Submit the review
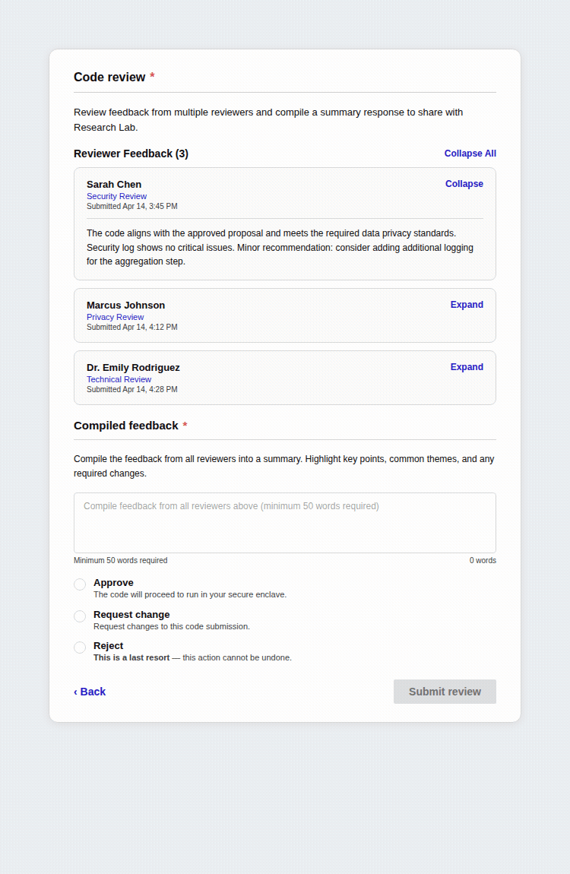The height and width of the screenshot is (874, 570). pyautogui.click(x=445, y=692)
